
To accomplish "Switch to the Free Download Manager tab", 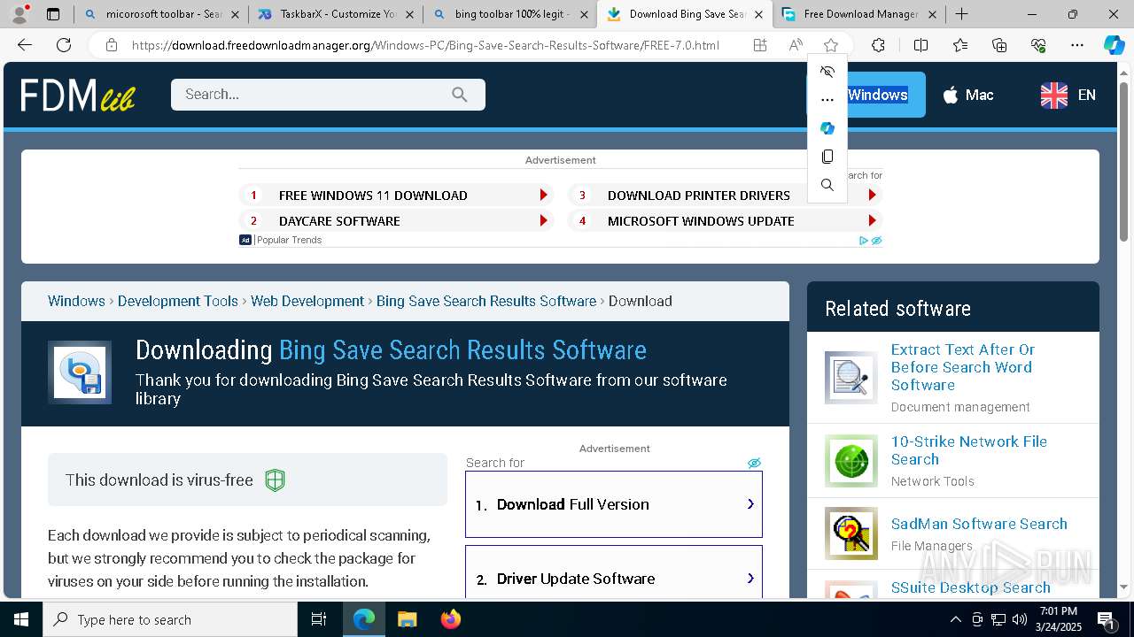I will (858, 14).
